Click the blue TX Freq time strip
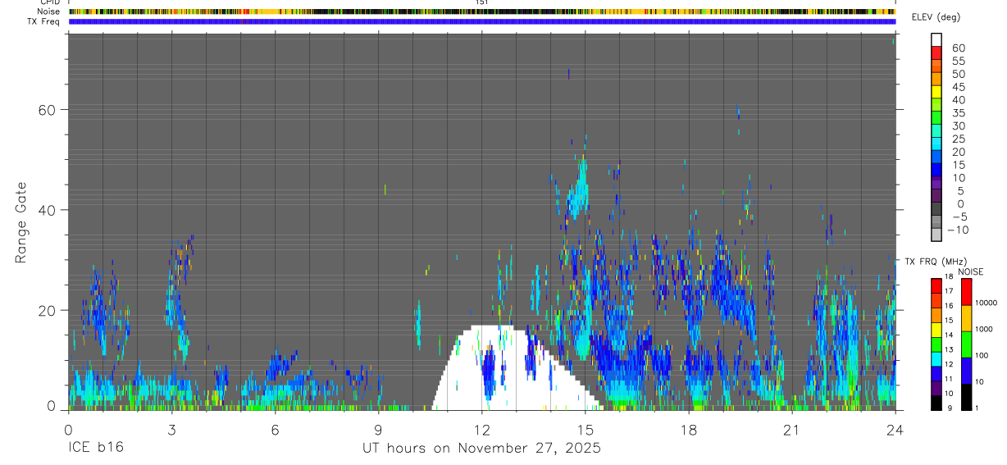Image resolution: width=1007 pixels, height=465 pixels. [x=482, y=21]
